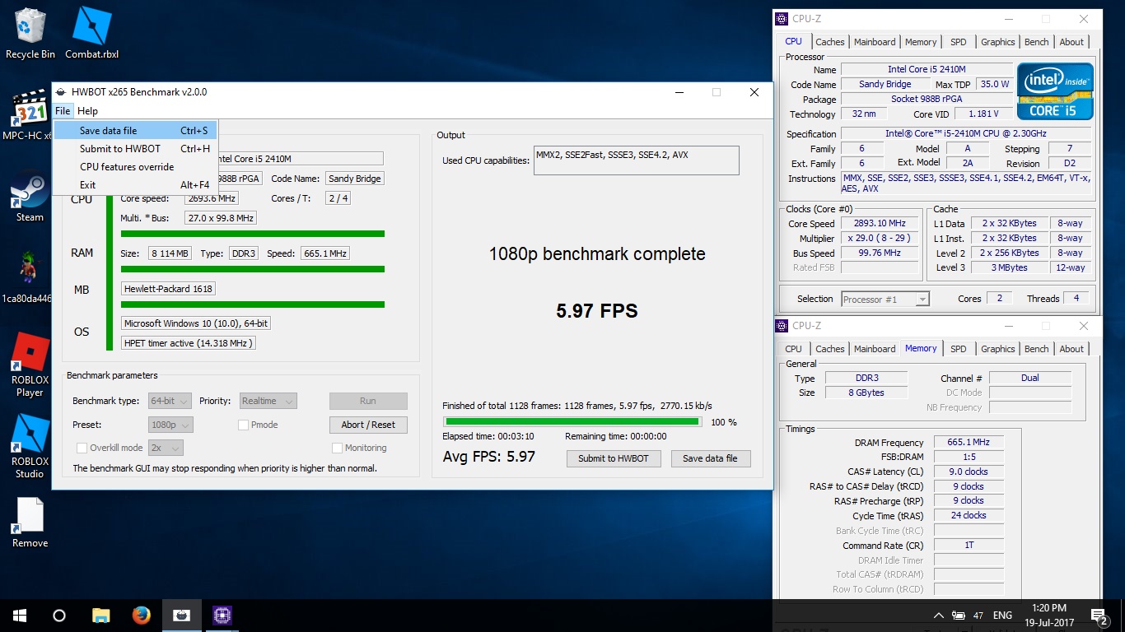Choose Save data file menu entry
Screen dimensions: 1125x632
pos(135,130)
